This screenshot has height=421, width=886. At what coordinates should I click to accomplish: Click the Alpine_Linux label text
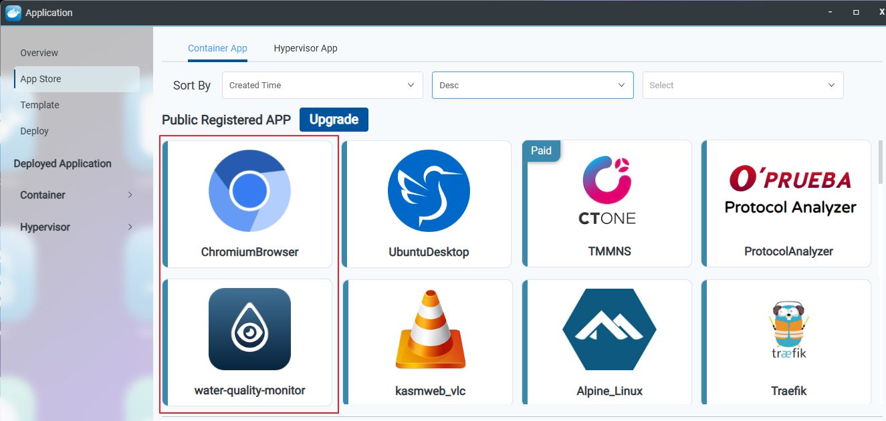point(609,391)
